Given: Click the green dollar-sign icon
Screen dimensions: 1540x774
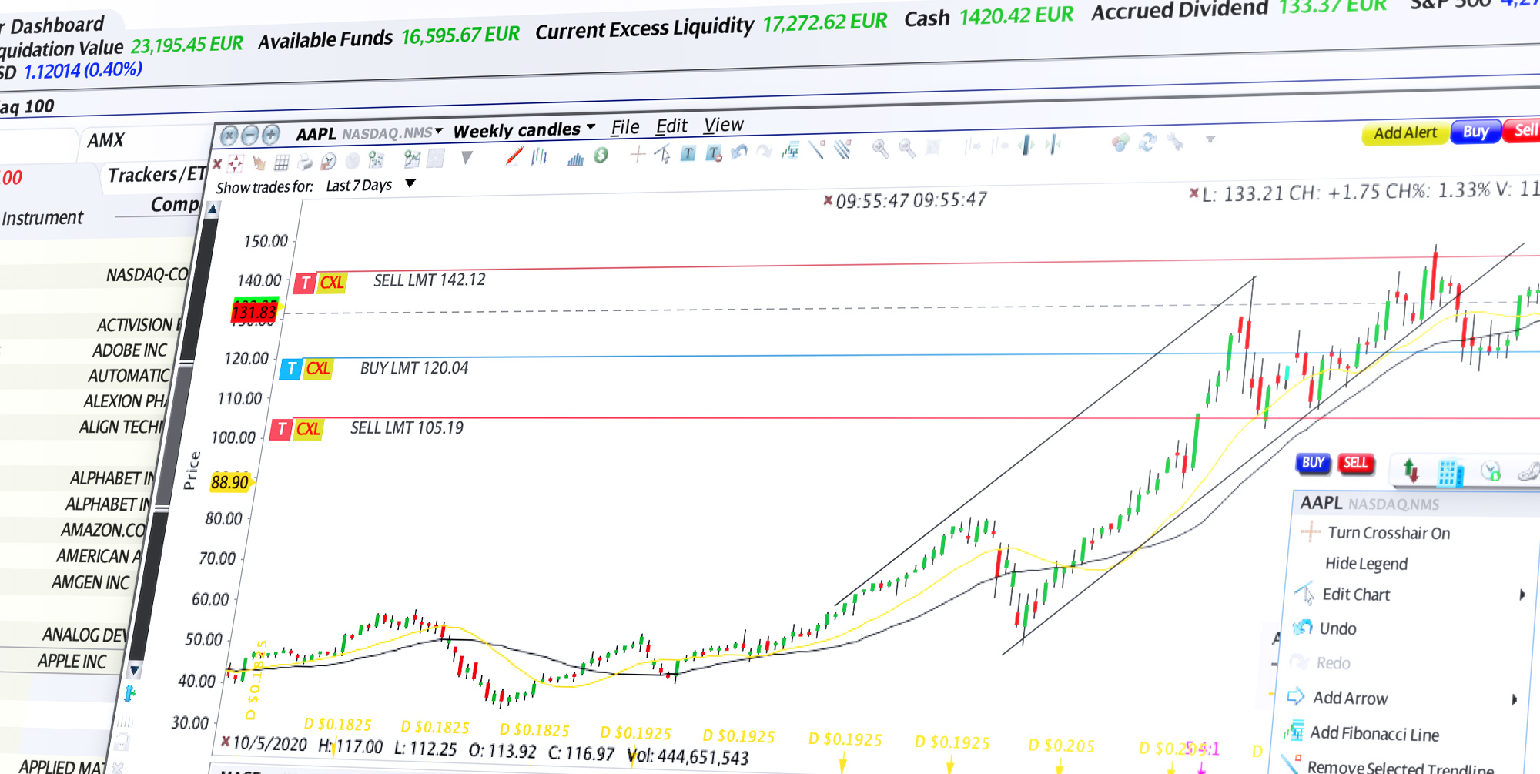Looking at the screenshot, I should pos(601,155).
